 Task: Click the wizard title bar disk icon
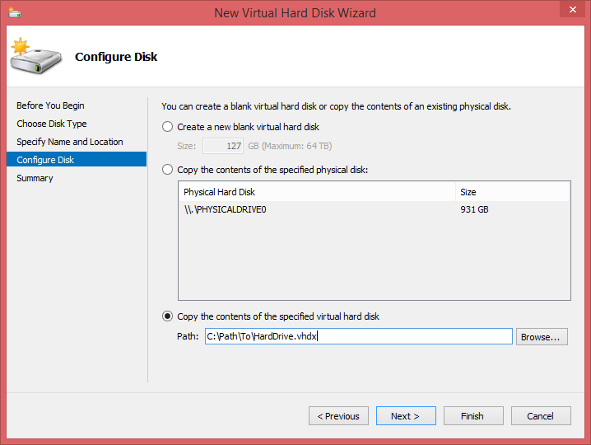coord(15,13)
